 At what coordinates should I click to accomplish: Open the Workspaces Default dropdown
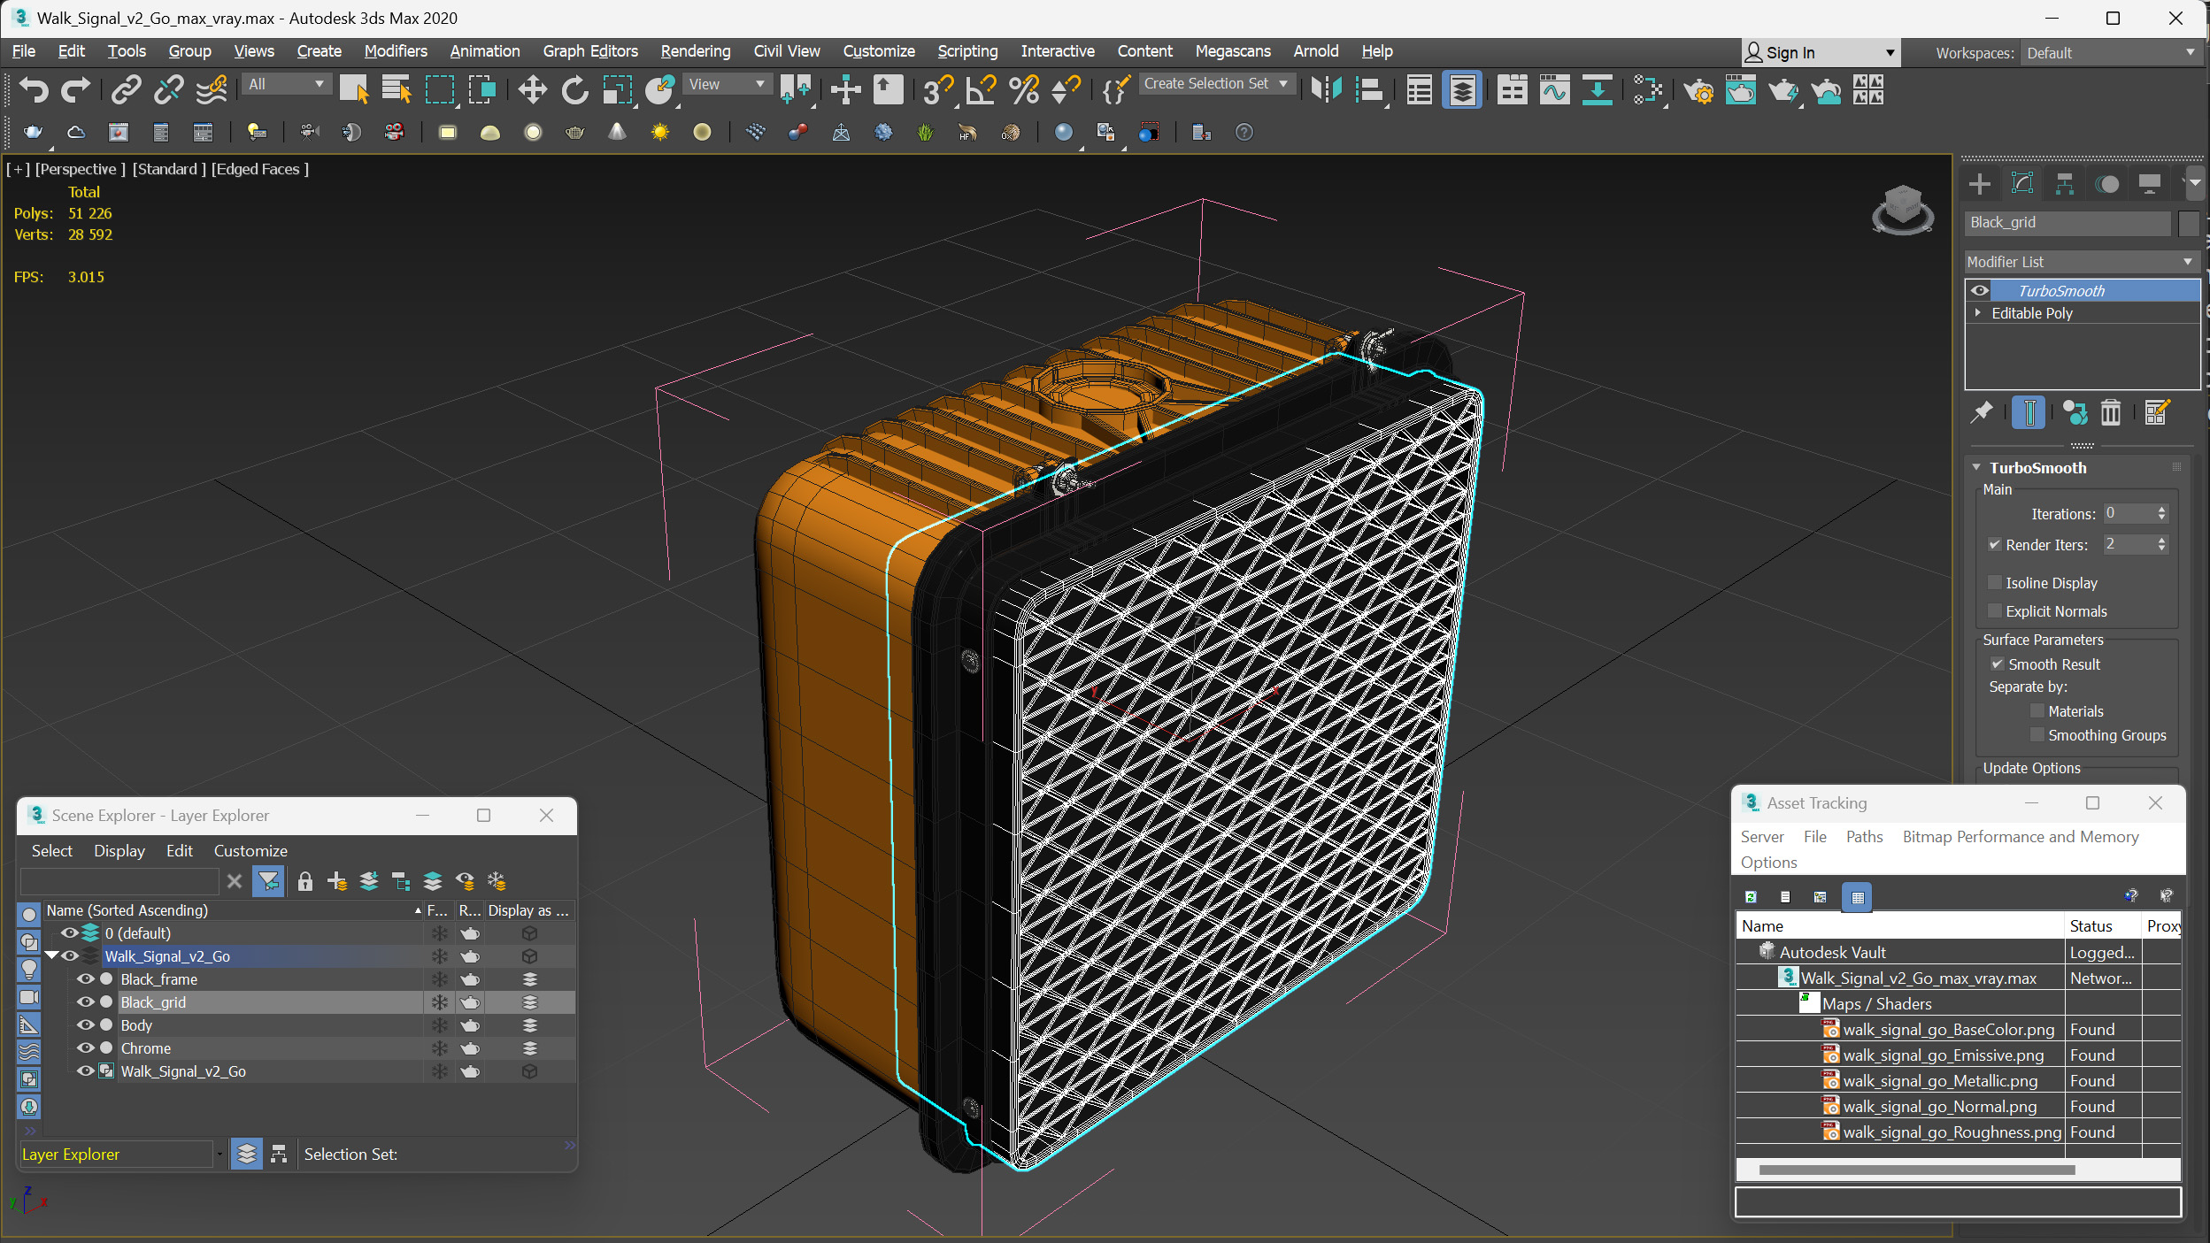(x=2111, y=53)
